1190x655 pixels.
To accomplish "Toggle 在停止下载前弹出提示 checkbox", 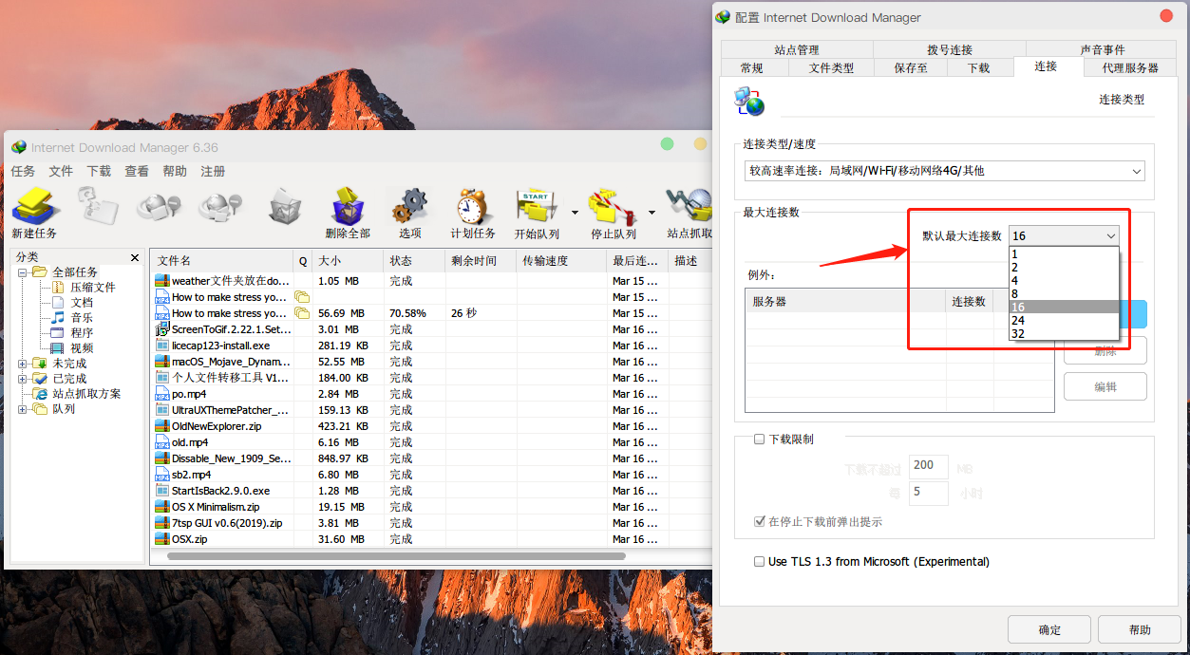I will coord(759,521).
